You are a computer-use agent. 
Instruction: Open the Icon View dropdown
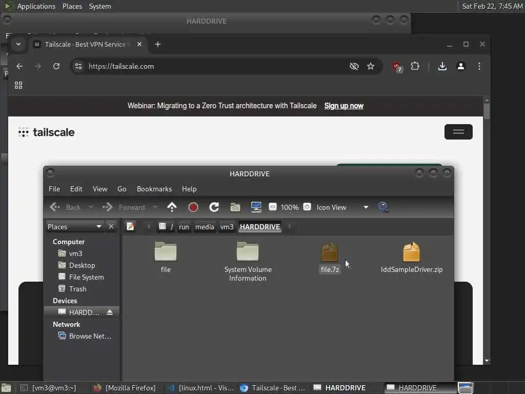tap(342, 207)
